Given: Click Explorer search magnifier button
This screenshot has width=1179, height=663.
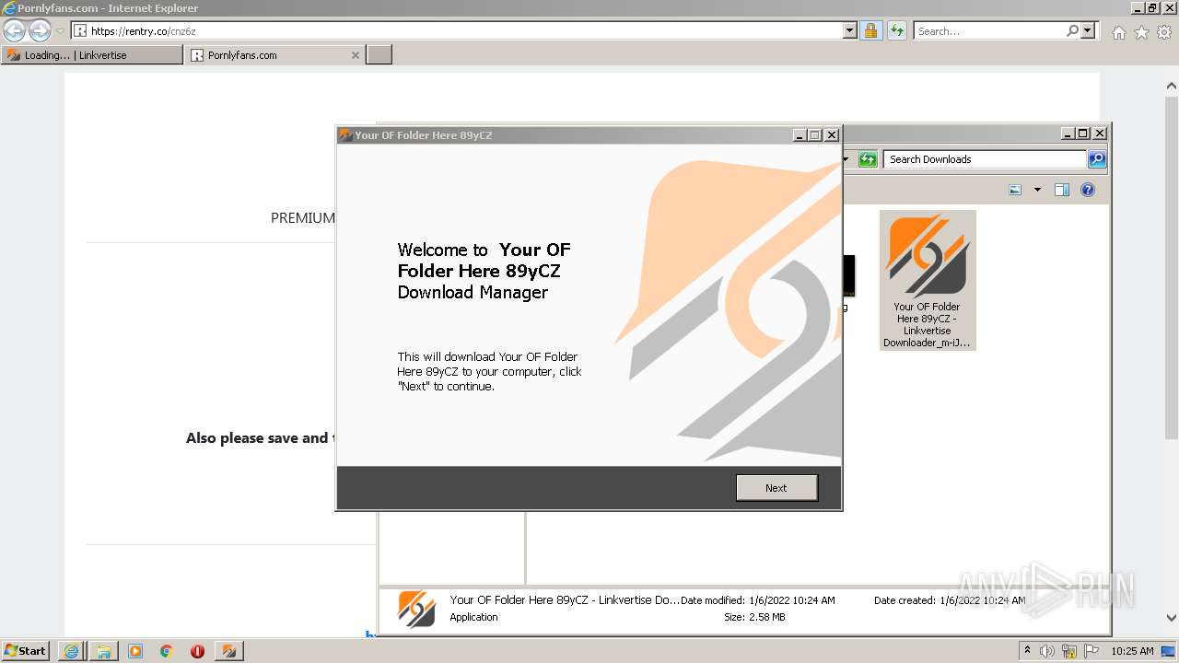Looking at the screenshot, I should click(1097, 159).
